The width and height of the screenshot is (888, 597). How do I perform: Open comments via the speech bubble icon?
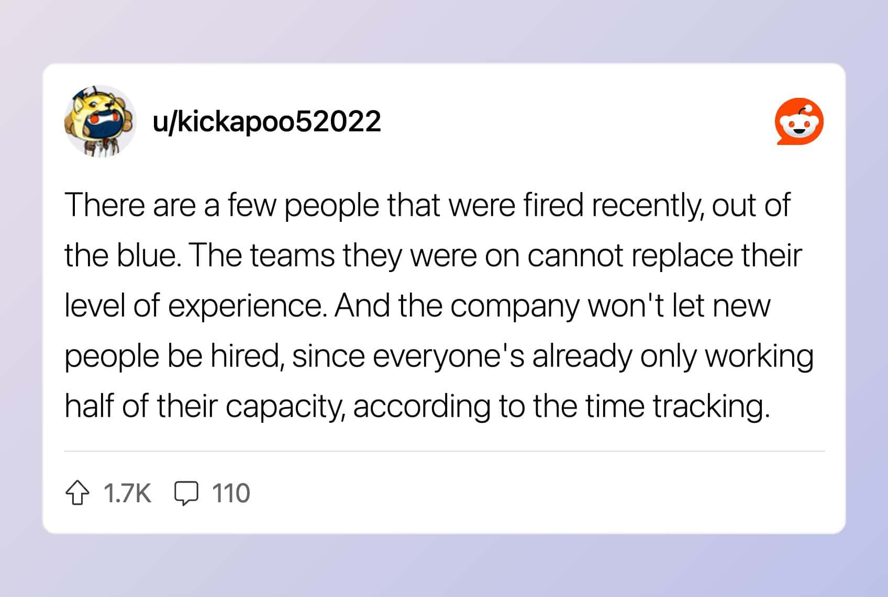(x=186, y=493)
